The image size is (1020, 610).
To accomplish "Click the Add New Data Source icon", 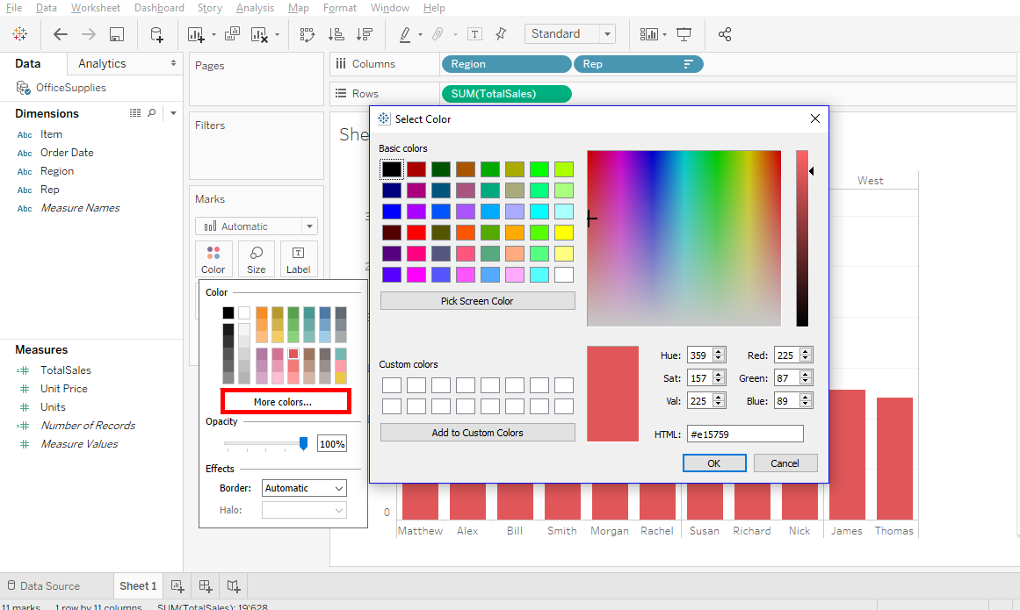I will pyautogui.click(x=156, y=34).
